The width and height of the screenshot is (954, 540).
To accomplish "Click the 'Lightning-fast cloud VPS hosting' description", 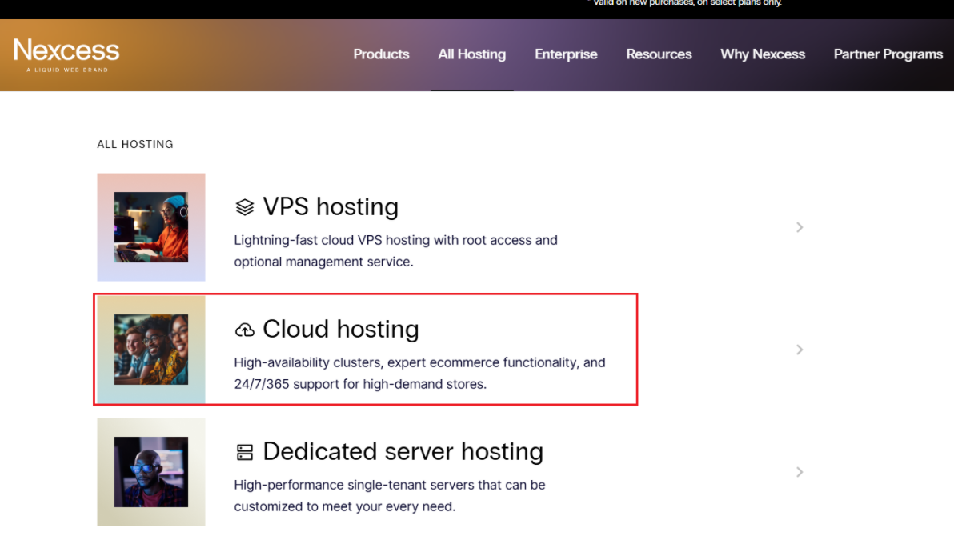I will point(395,250).
